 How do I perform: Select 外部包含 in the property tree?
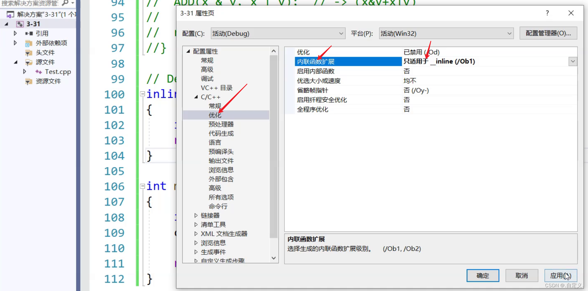coord(221,179)
